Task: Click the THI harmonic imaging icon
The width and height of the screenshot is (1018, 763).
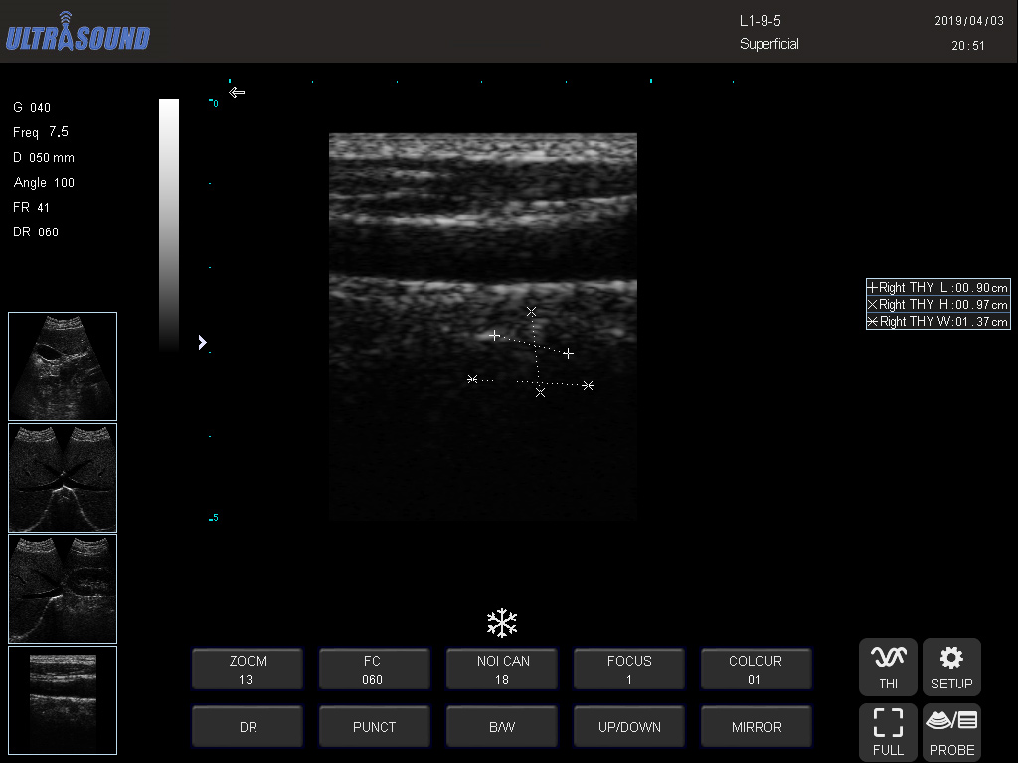Action: pyautogui.click(x=888, y=667)
